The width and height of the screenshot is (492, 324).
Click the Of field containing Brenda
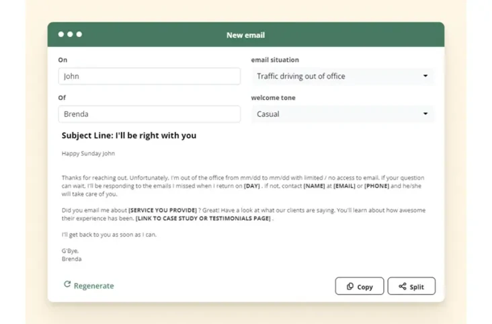point(149,114)
